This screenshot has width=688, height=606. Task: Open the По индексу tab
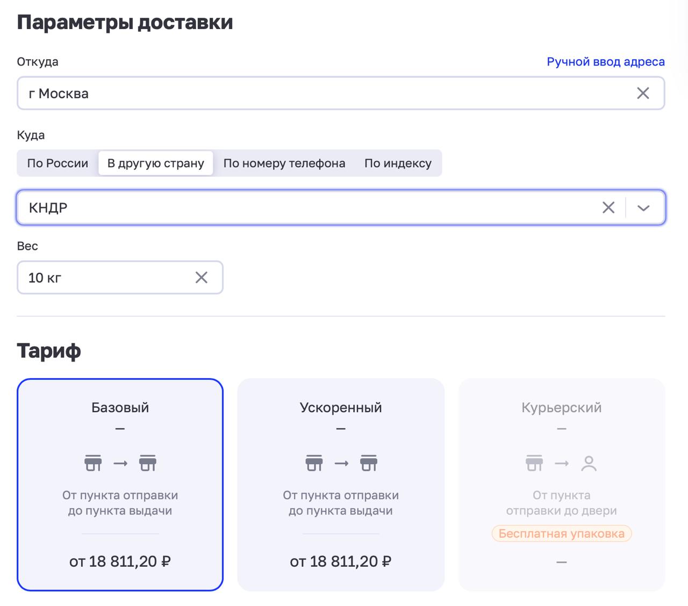tap(398, 163)
